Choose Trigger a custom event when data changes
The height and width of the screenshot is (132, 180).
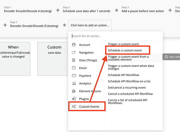131,67
